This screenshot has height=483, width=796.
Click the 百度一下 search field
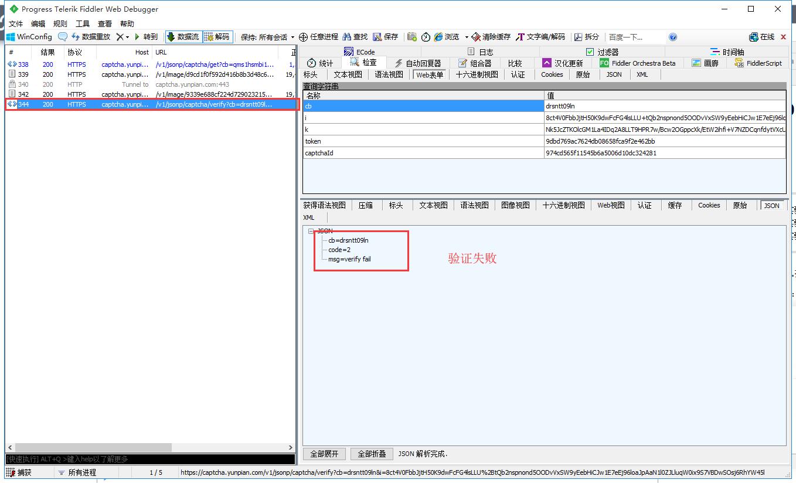pyautogui.click(x=636, y=37)
